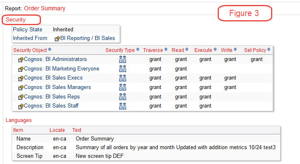The image size is (300, 164).
Task: Click Execute grant for BI Sales Reps
Action: (205, 97)
